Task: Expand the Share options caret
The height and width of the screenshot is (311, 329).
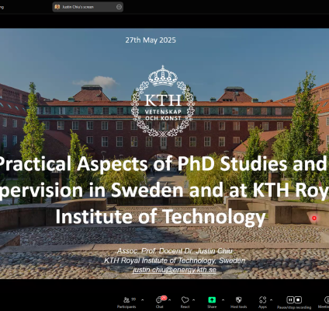Action: click(223, 300)
